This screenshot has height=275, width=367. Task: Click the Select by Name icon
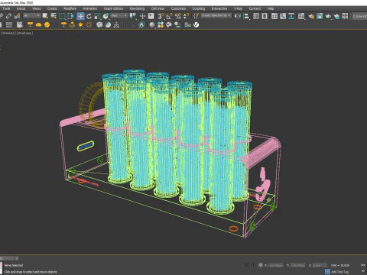pyautogui.click(x=54, y=16)
